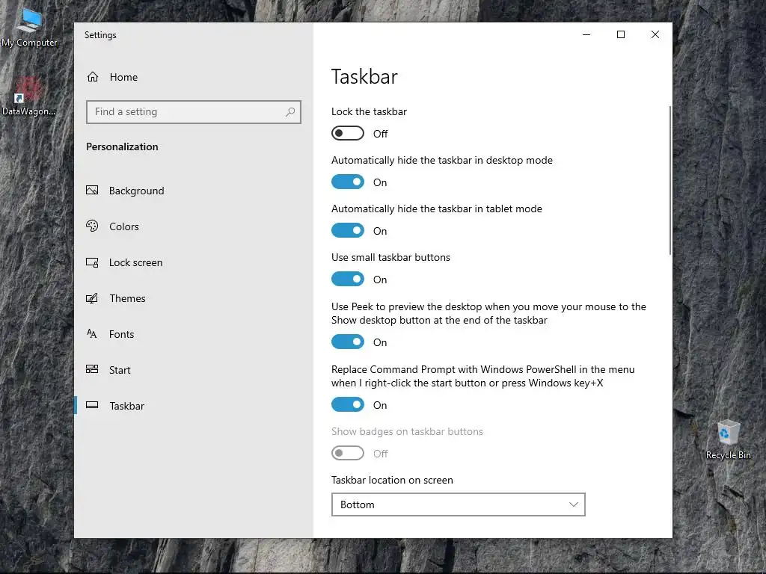Click the Start tiles icon
This screenshot has height=574, width=766.
click(x=92, y=369)
